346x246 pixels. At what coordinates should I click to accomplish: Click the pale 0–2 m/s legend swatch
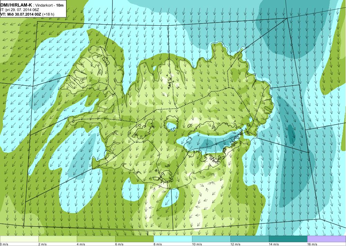(x=19, y=239)
